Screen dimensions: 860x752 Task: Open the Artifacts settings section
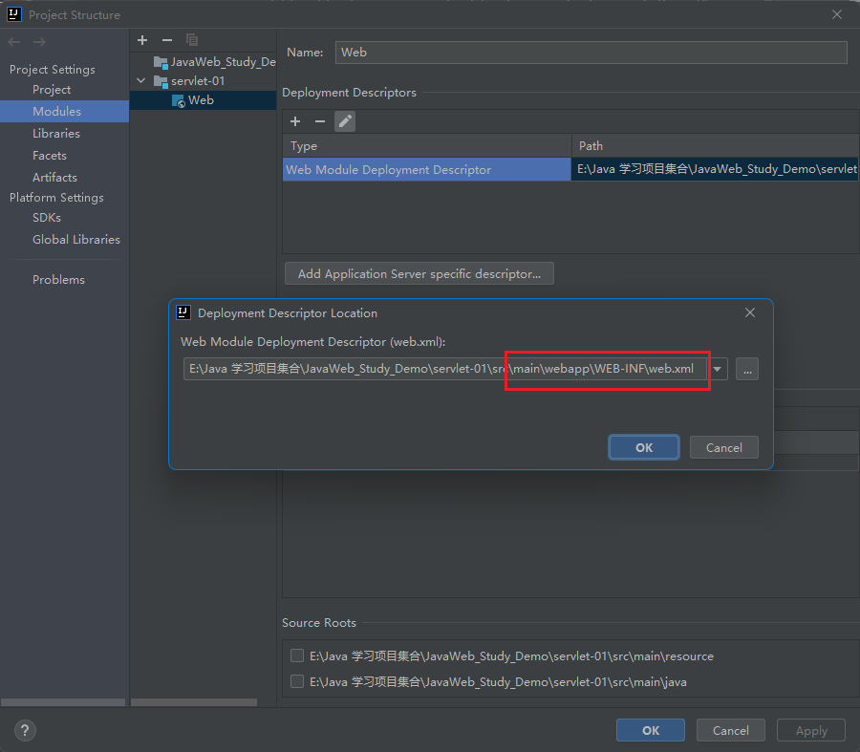54,178
